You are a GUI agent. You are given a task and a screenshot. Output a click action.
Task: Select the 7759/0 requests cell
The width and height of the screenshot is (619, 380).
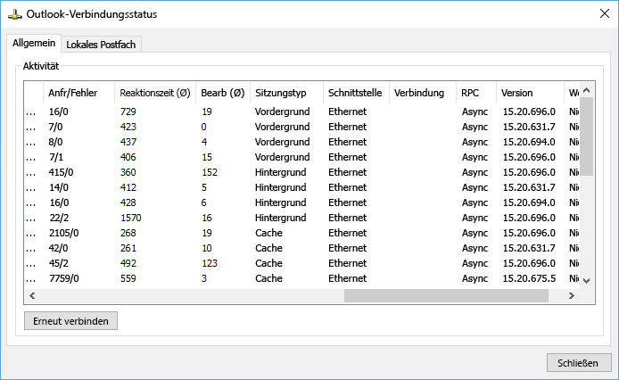(x=63, y=278)
